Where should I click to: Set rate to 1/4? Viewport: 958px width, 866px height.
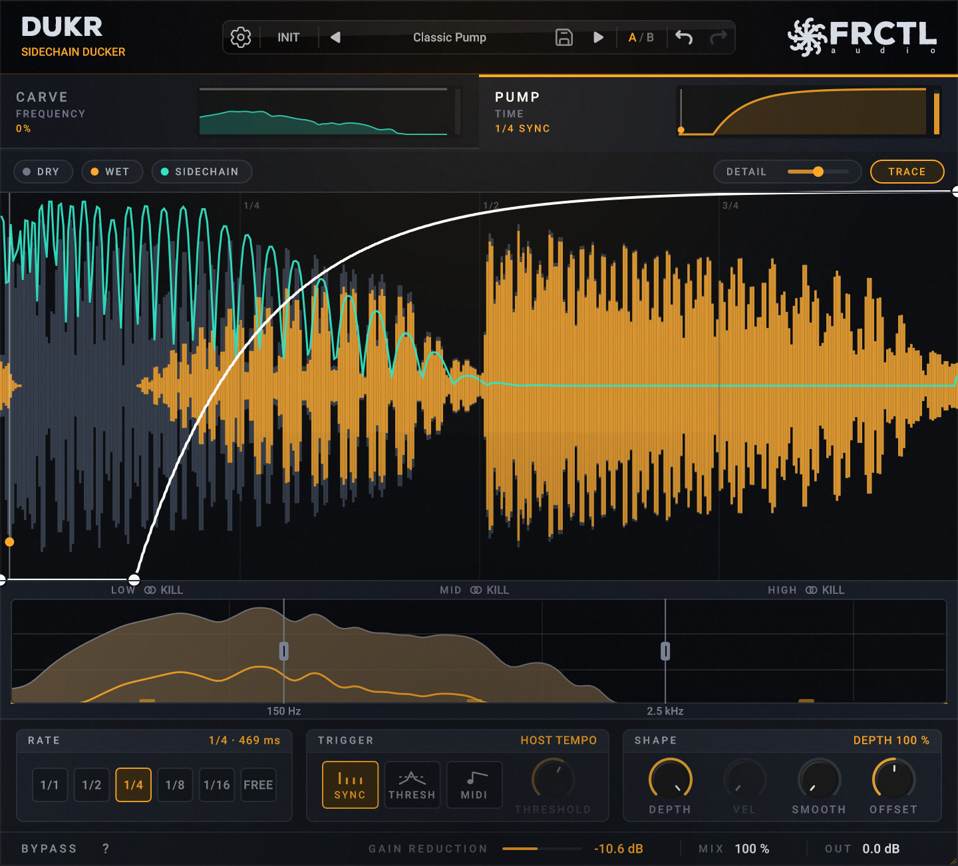tap(134, 785)
